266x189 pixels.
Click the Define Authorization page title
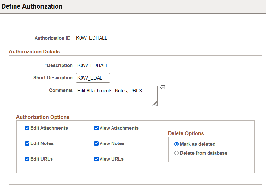tap(32, 6)
